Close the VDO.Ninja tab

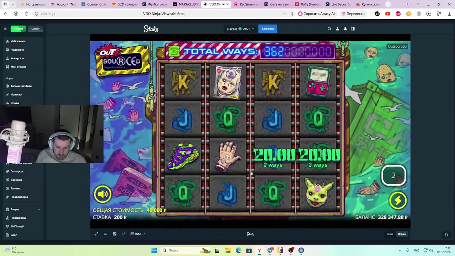pos(227,4)
